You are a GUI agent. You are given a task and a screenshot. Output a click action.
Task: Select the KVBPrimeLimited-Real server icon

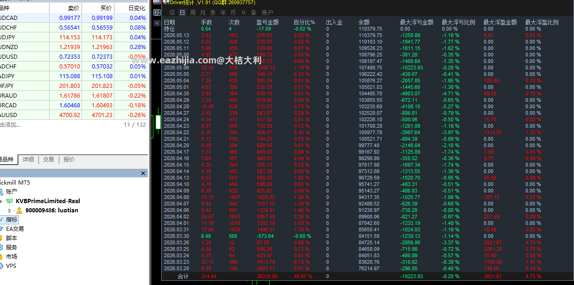click(x=9, y=201)
